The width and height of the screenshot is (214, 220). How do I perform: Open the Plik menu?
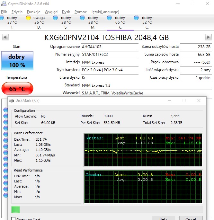click(4, 12)
